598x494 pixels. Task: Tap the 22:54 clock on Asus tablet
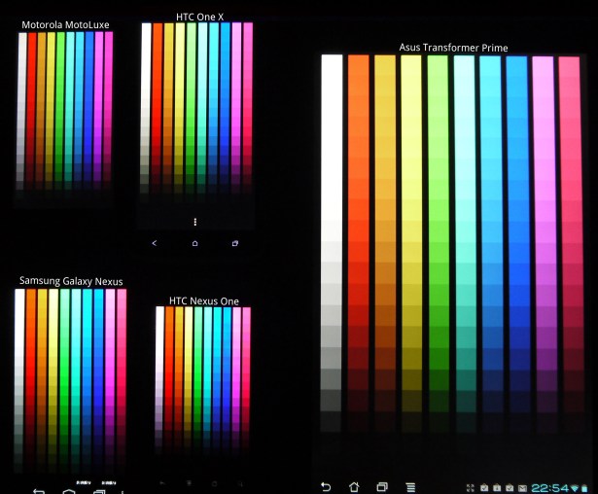(550, 488)
